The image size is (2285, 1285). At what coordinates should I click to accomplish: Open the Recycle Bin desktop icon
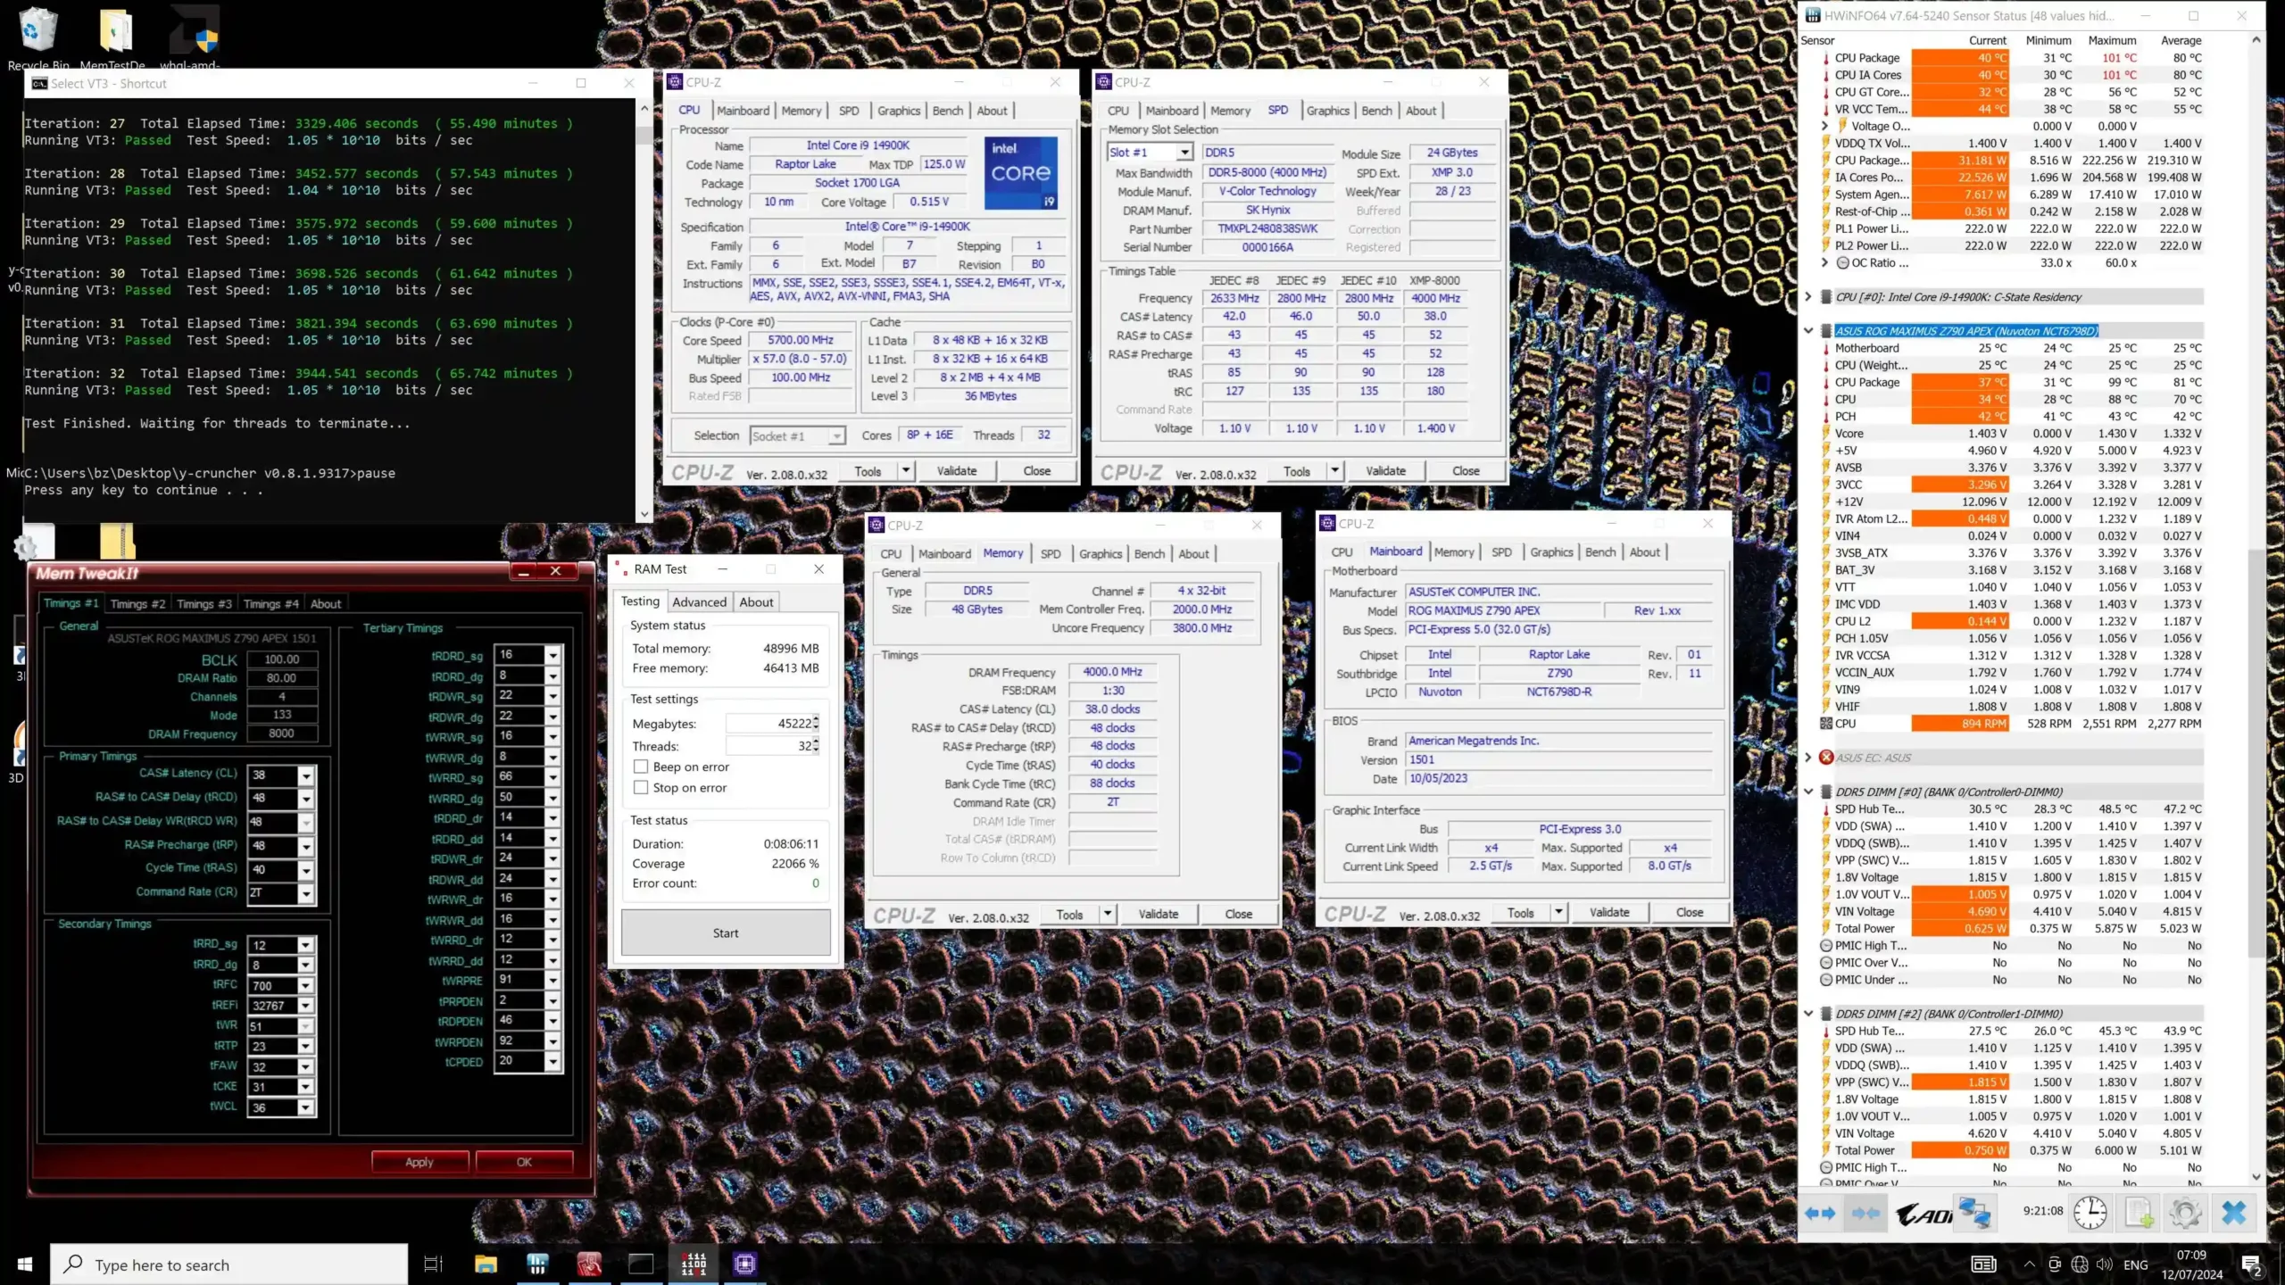coord(37,37)
